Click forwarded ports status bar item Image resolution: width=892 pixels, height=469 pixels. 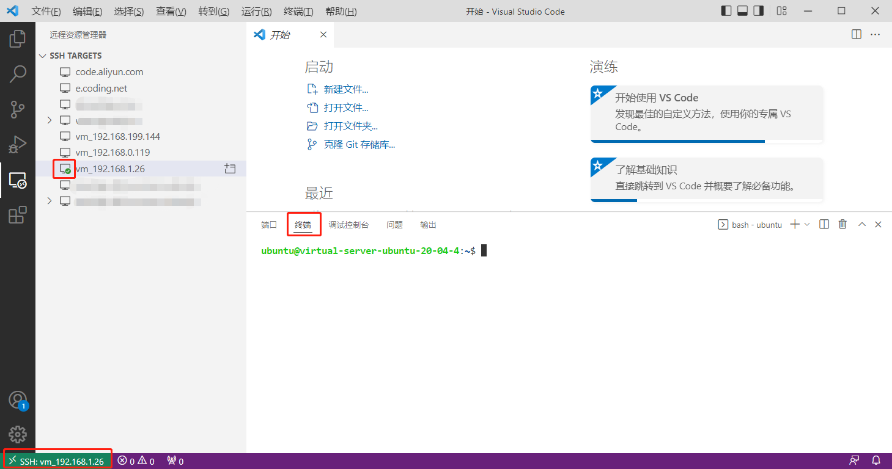(175, 461)
